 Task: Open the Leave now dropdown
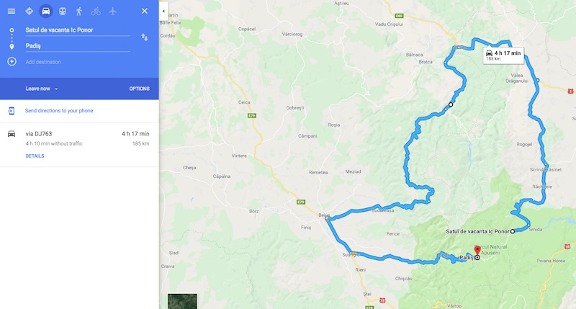coord(42,89)
